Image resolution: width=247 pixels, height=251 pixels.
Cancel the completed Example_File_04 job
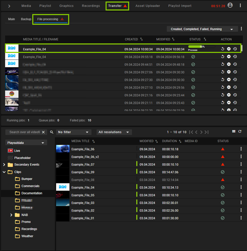pos(229,56)
